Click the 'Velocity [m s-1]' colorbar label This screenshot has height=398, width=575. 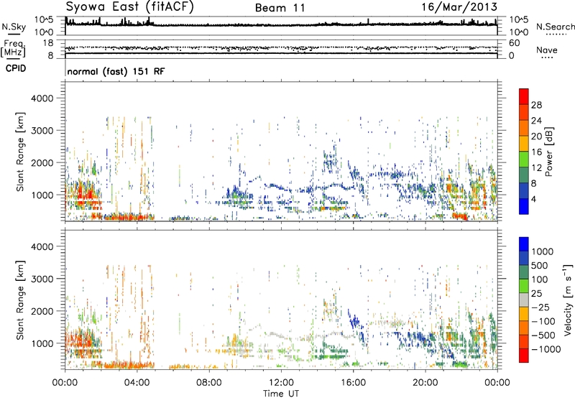point(567,300)
